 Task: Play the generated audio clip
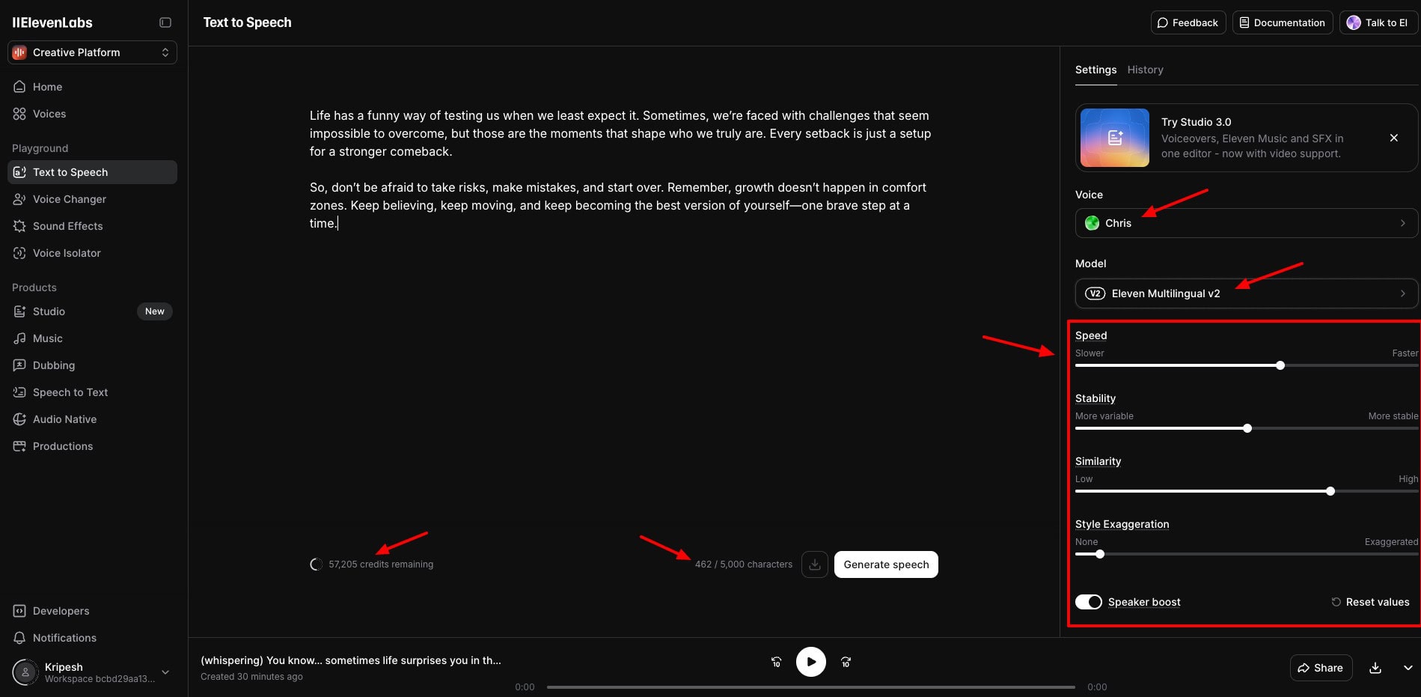click(x=810, y=662)
